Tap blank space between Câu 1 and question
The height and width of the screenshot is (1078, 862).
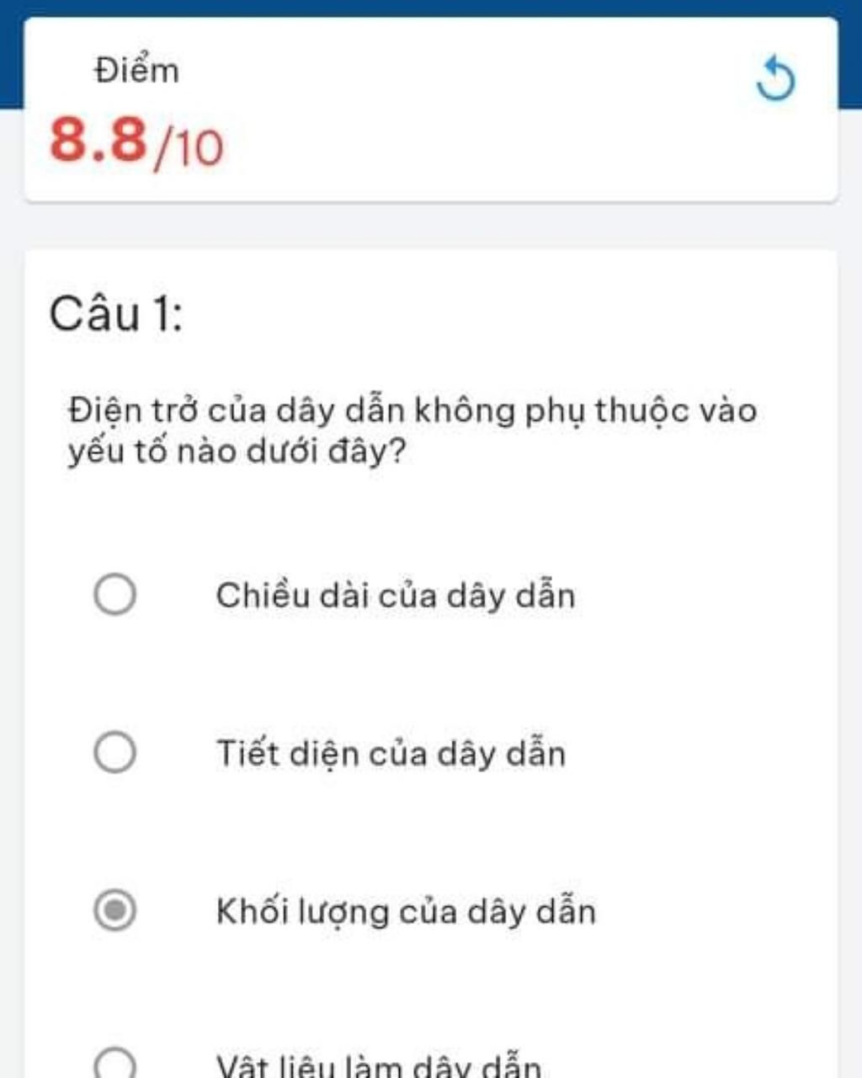point(431,362)
